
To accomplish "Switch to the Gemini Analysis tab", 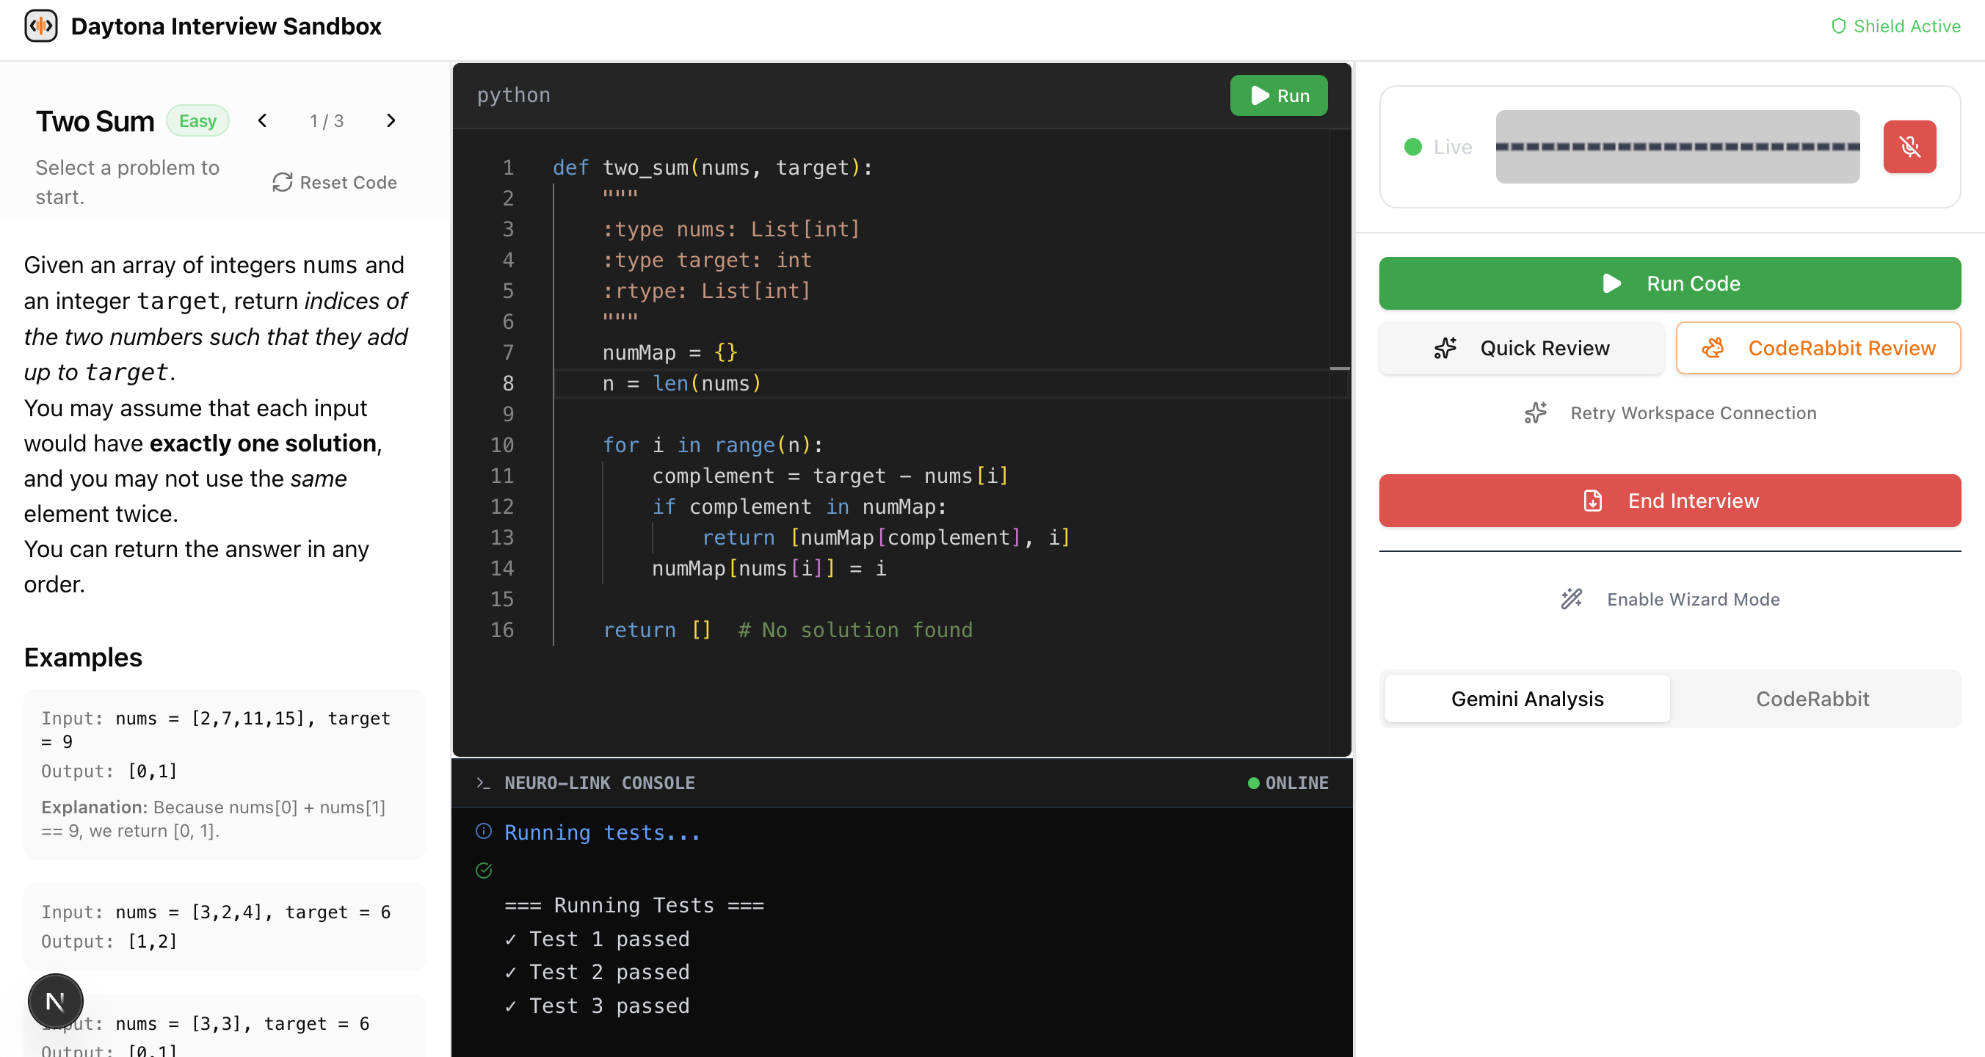I will [1526, 699].
